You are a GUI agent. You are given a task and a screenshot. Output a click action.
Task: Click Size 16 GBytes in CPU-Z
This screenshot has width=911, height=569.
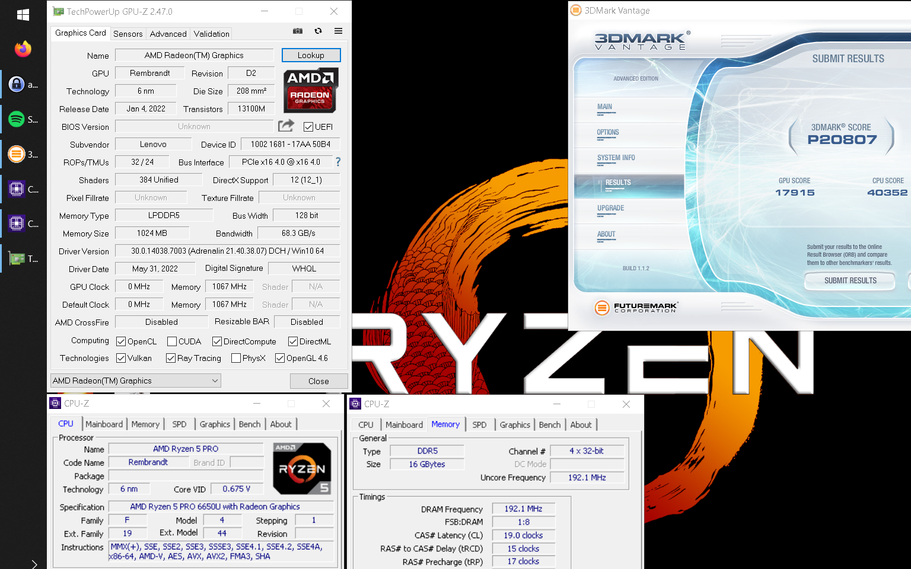click(426, 464)
